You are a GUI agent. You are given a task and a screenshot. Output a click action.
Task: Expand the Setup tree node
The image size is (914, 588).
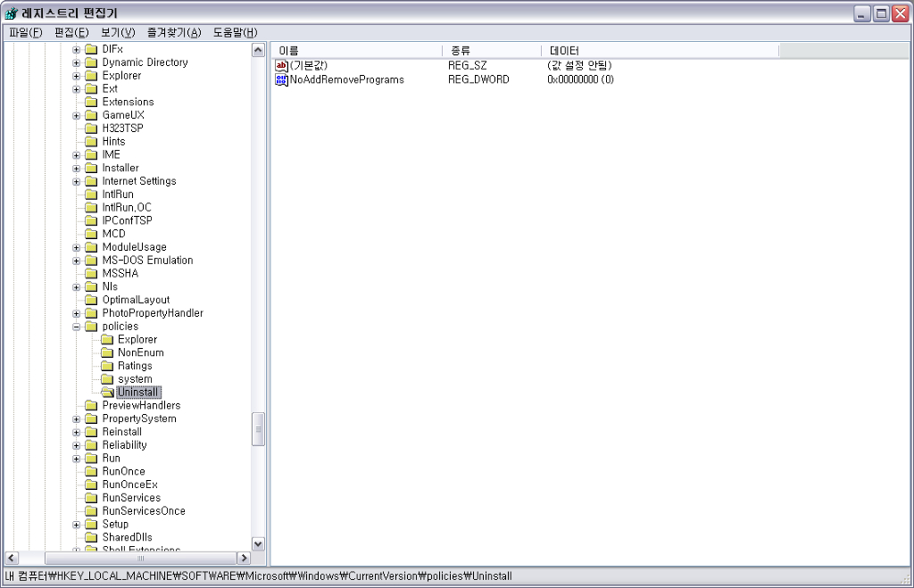coord(77,525)
